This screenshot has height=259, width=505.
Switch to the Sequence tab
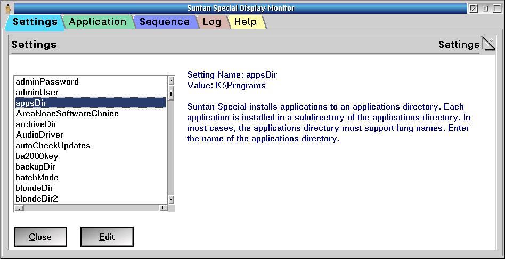[164, 22]
